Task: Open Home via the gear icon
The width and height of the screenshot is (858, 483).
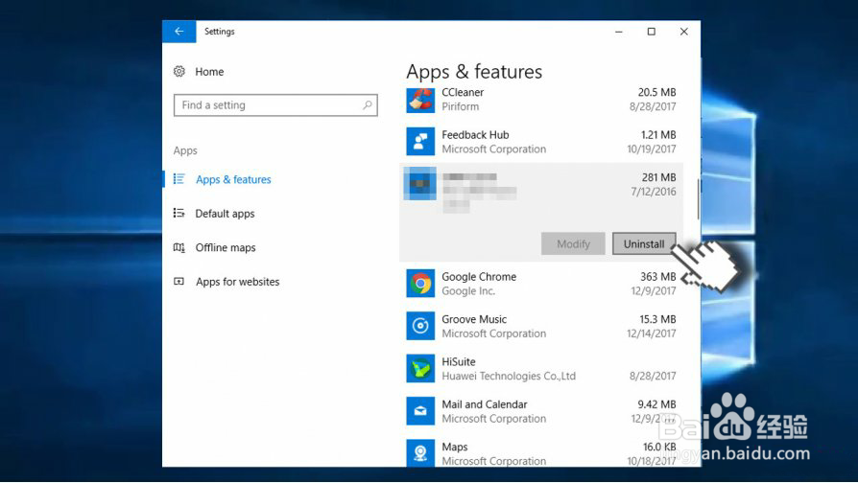Action: pos(179,72)
